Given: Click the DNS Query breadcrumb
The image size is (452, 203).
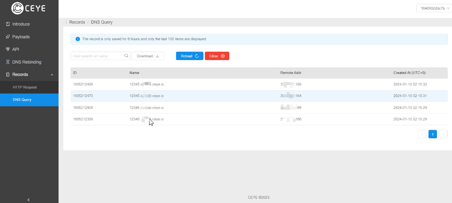Looking at the screenshot, I should tap(102, 22).
